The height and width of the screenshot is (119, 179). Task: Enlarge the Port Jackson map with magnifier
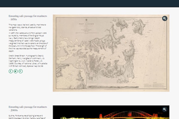point(164,18)
